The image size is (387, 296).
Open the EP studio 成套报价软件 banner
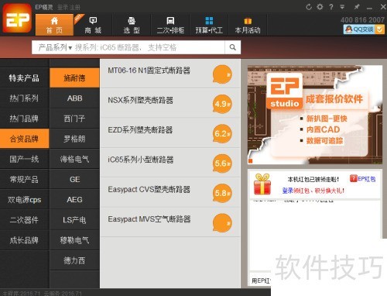click(315, 115)
